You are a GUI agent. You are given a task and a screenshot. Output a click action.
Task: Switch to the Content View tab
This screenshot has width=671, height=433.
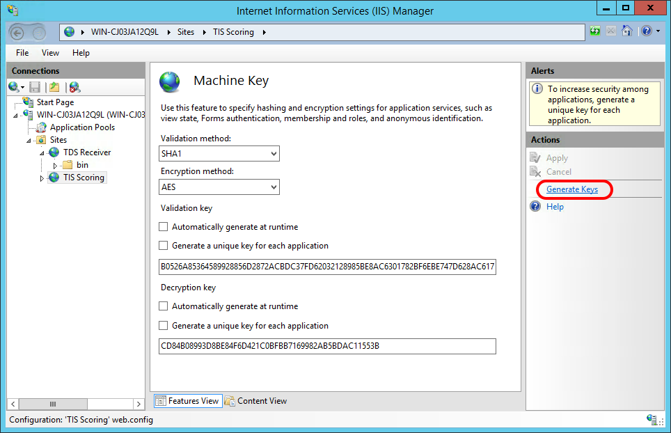tap(256, 401)
